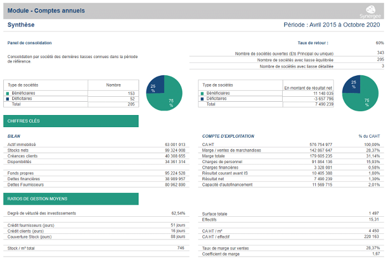The width and height of the screenshot is (388, 261).
Task: Click the Actif immobilisé row in Bilan
Action: (x=22, y=144)
